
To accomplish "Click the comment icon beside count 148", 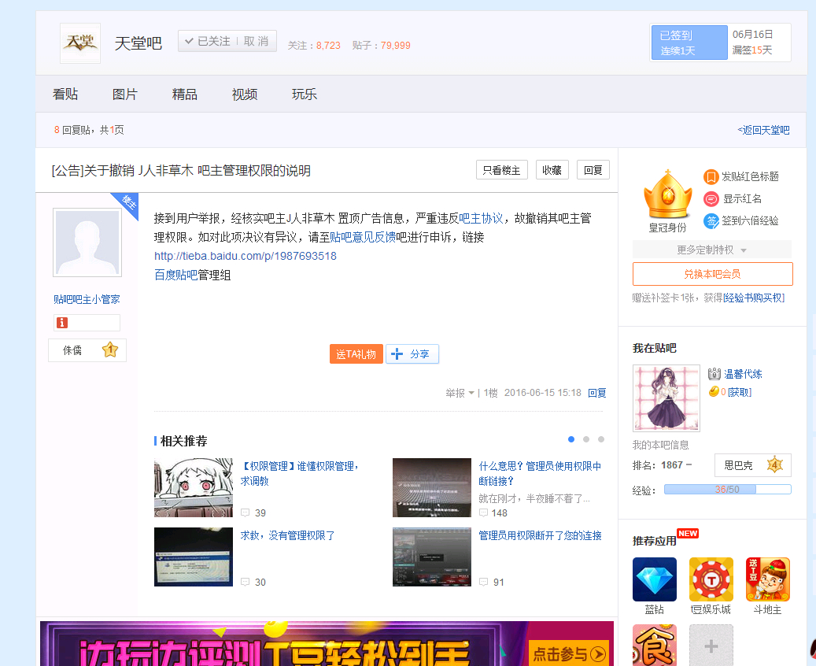I will 483,513.
